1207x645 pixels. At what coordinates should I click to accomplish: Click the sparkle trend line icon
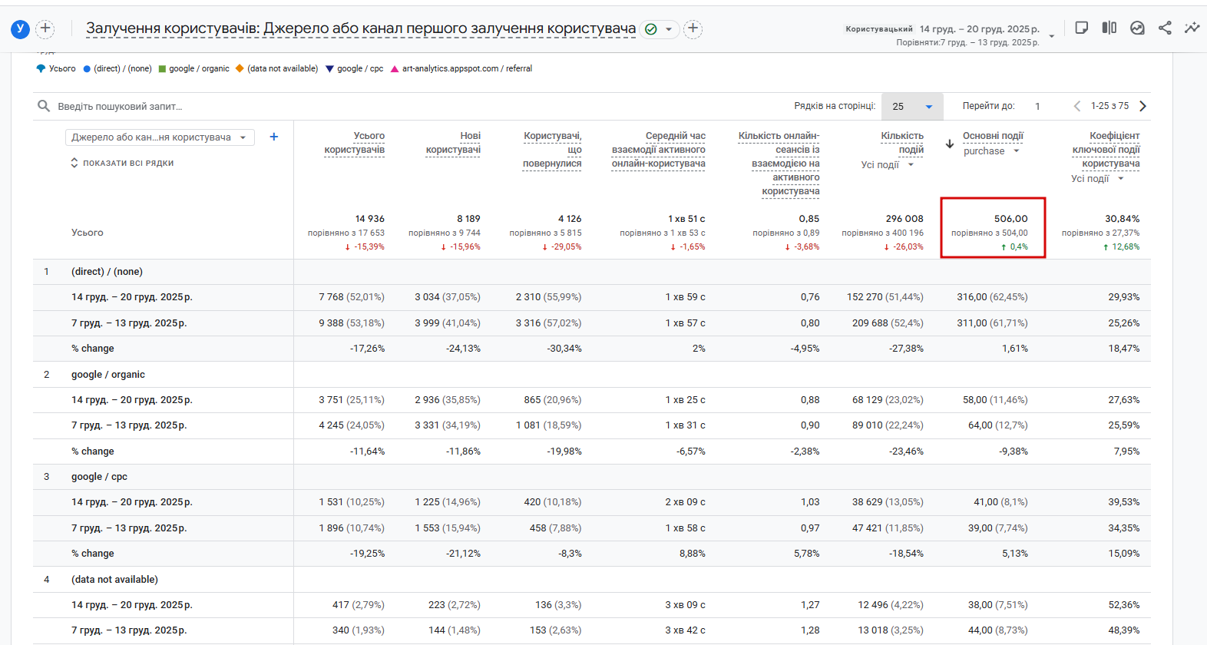tap(1192, 28)
